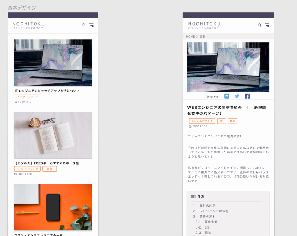Image resolution: width=297 pixels, height=236 pixels.
Task: Go to HOME in the breadcrumb
Action: tap(190, 36)
